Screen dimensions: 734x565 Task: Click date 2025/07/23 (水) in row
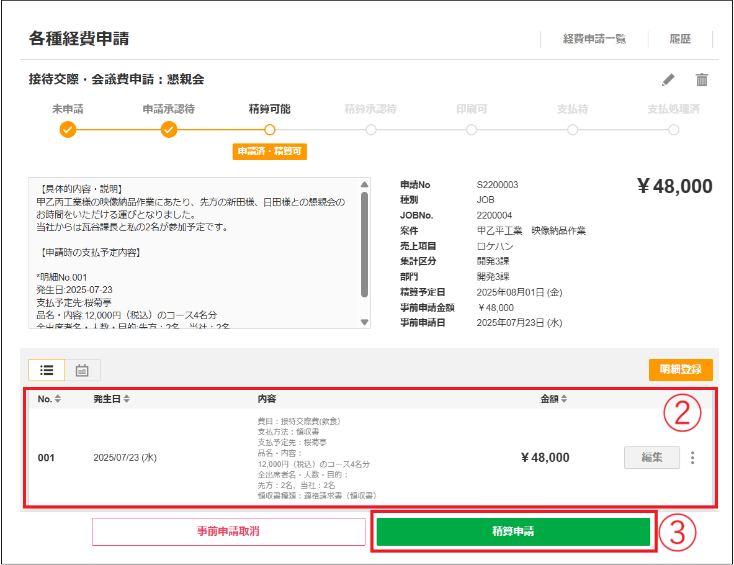click(125, 458)
